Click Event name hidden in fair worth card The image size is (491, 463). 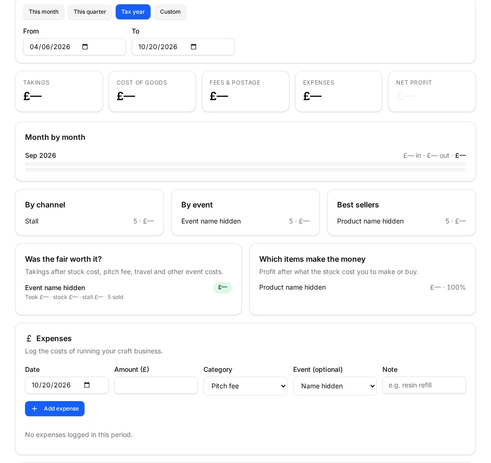[55, 288]
